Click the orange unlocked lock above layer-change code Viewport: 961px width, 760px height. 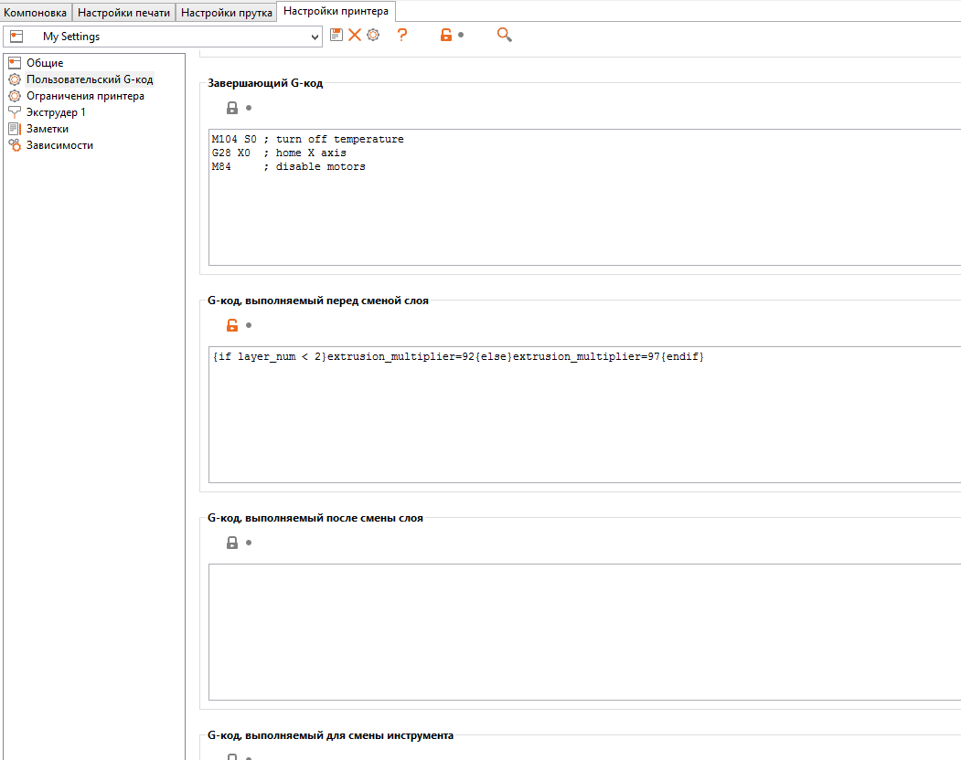pos(232,325)
